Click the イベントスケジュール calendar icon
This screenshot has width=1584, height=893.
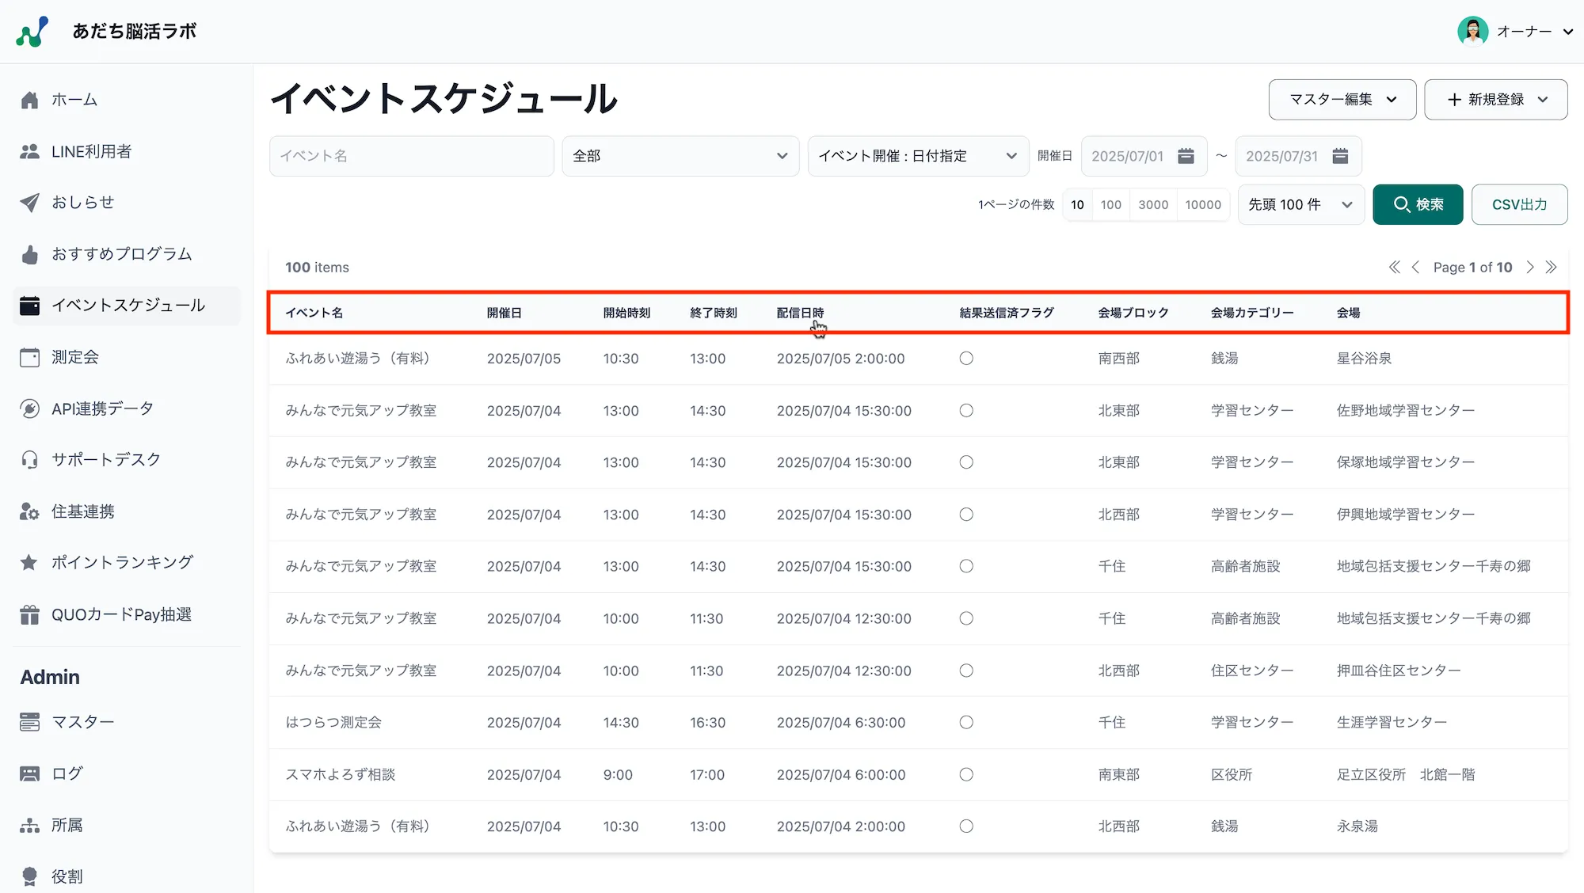tap(29, 306)
